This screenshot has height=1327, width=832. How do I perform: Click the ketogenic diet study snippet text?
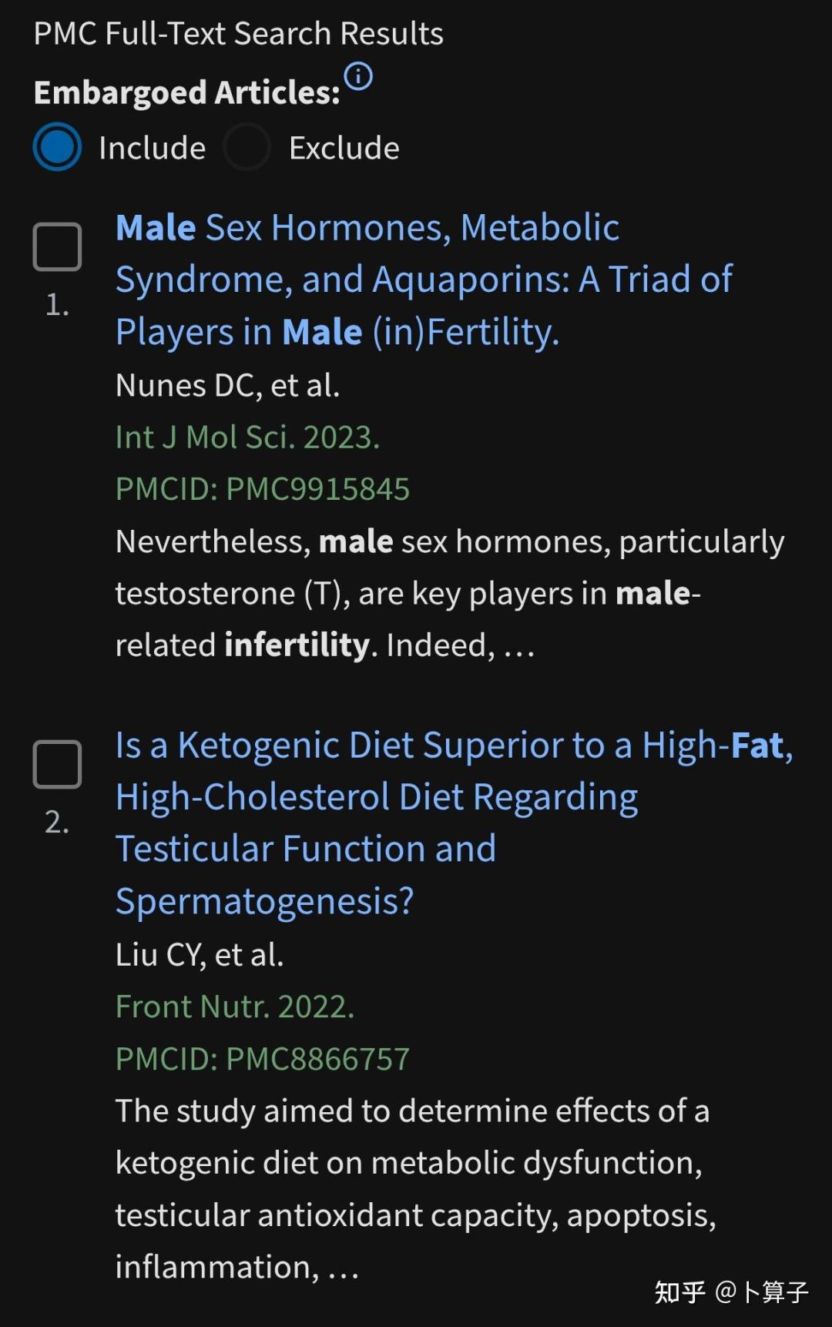coord(416,1188)
